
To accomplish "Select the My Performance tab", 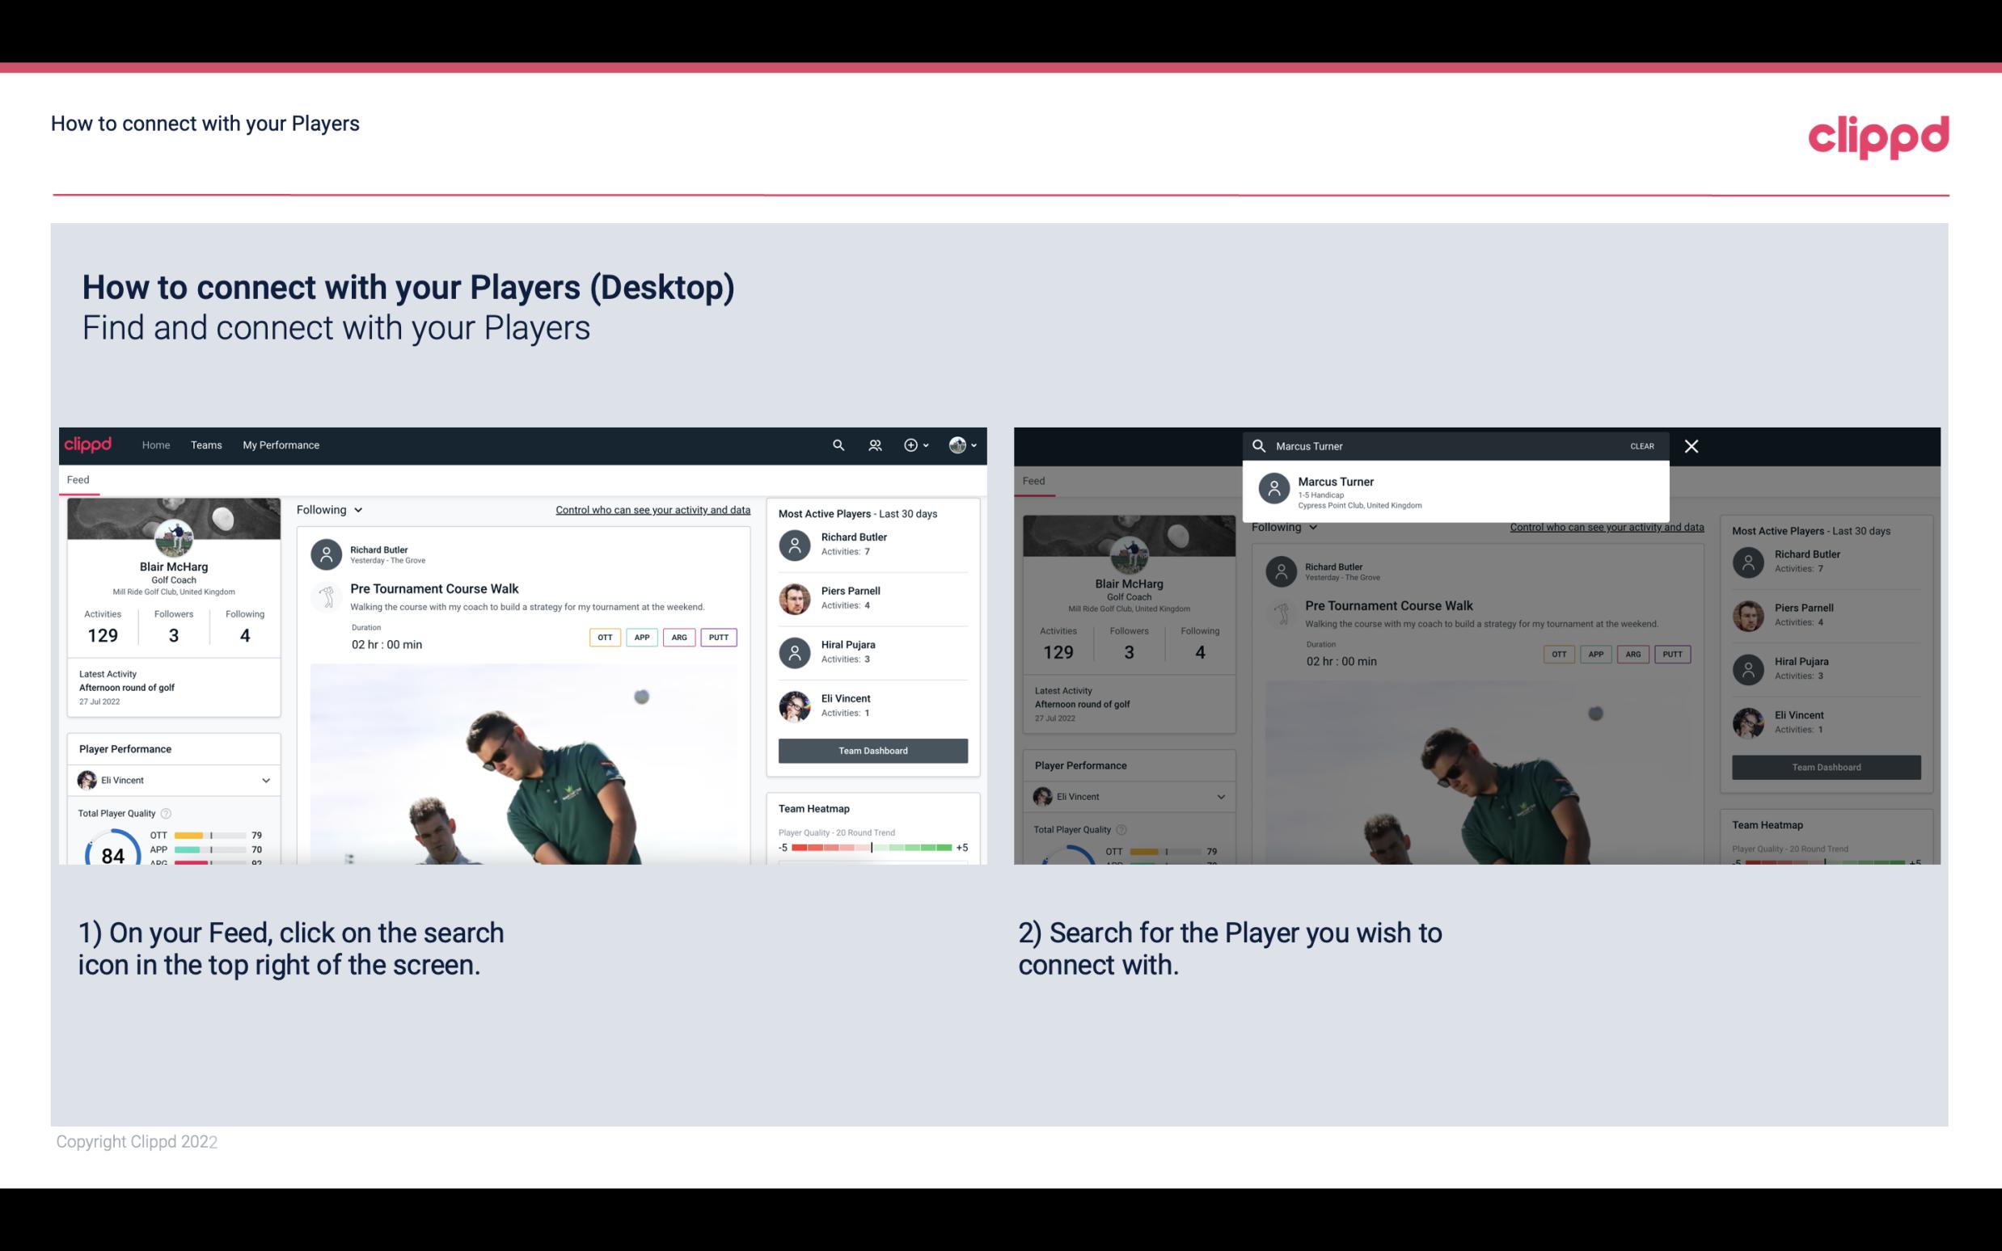I will click(281, 445).
